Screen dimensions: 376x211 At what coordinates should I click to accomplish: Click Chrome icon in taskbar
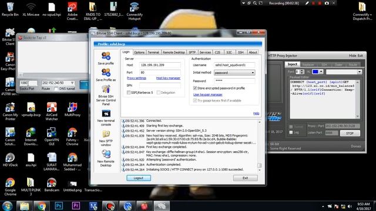[41, 206]
